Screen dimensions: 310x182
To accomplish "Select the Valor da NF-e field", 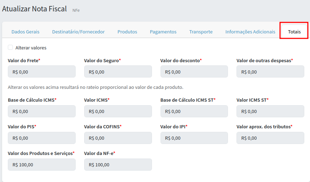I will click(118, 165).
